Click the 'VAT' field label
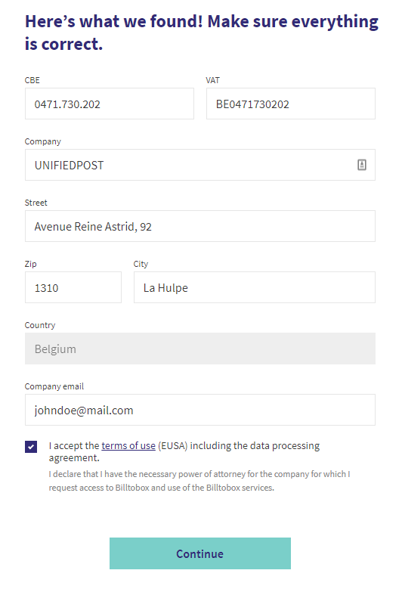The width and height of the screenshot is (402, 595). pyautogui.click(x=213, y=80)
